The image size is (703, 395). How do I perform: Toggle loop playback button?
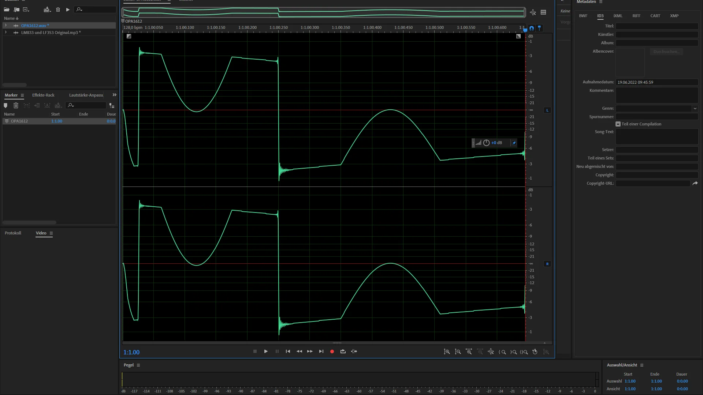tap(343, 351)
